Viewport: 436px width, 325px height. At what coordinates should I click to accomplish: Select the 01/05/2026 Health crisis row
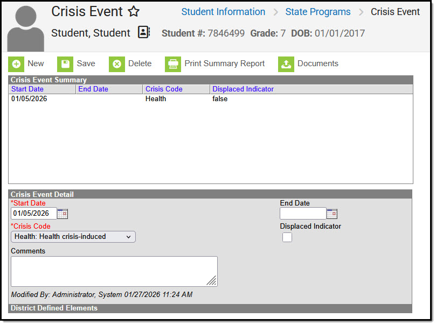click(211, 99)
